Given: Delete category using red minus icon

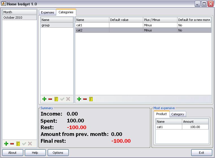Looking at the screenshot, I should [85, 99].
